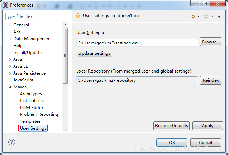Select Data Management in the tree
Image resolution: width=228 pixels, height=155 pixels.
[x=32, y=39]
